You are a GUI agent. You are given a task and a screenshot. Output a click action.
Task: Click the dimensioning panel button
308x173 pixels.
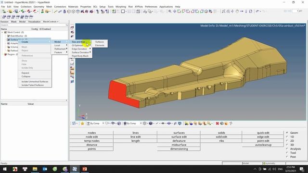(179, 149)
